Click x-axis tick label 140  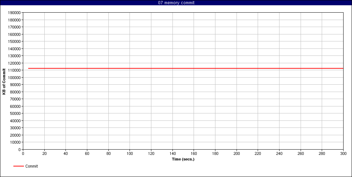(x=172, y=153)
